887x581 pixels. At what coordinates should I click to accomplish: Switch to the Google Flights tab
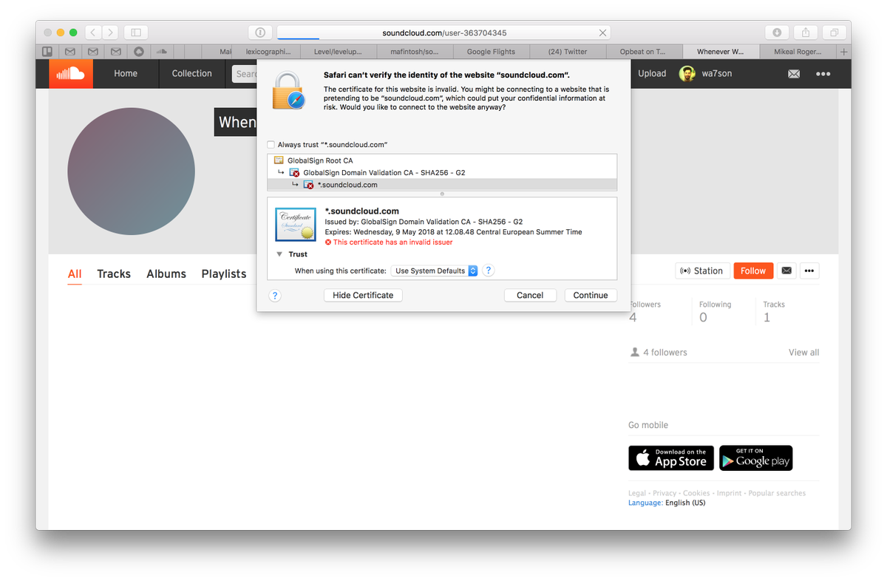pos(491,52)
